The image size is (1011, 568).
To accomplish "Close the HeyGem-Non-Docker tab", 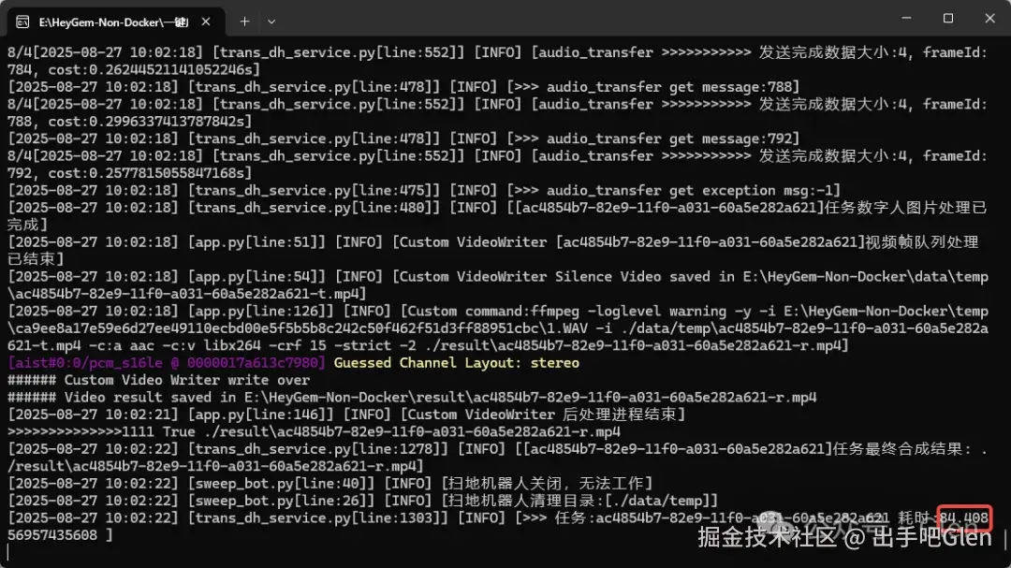I will click(206, 22).
